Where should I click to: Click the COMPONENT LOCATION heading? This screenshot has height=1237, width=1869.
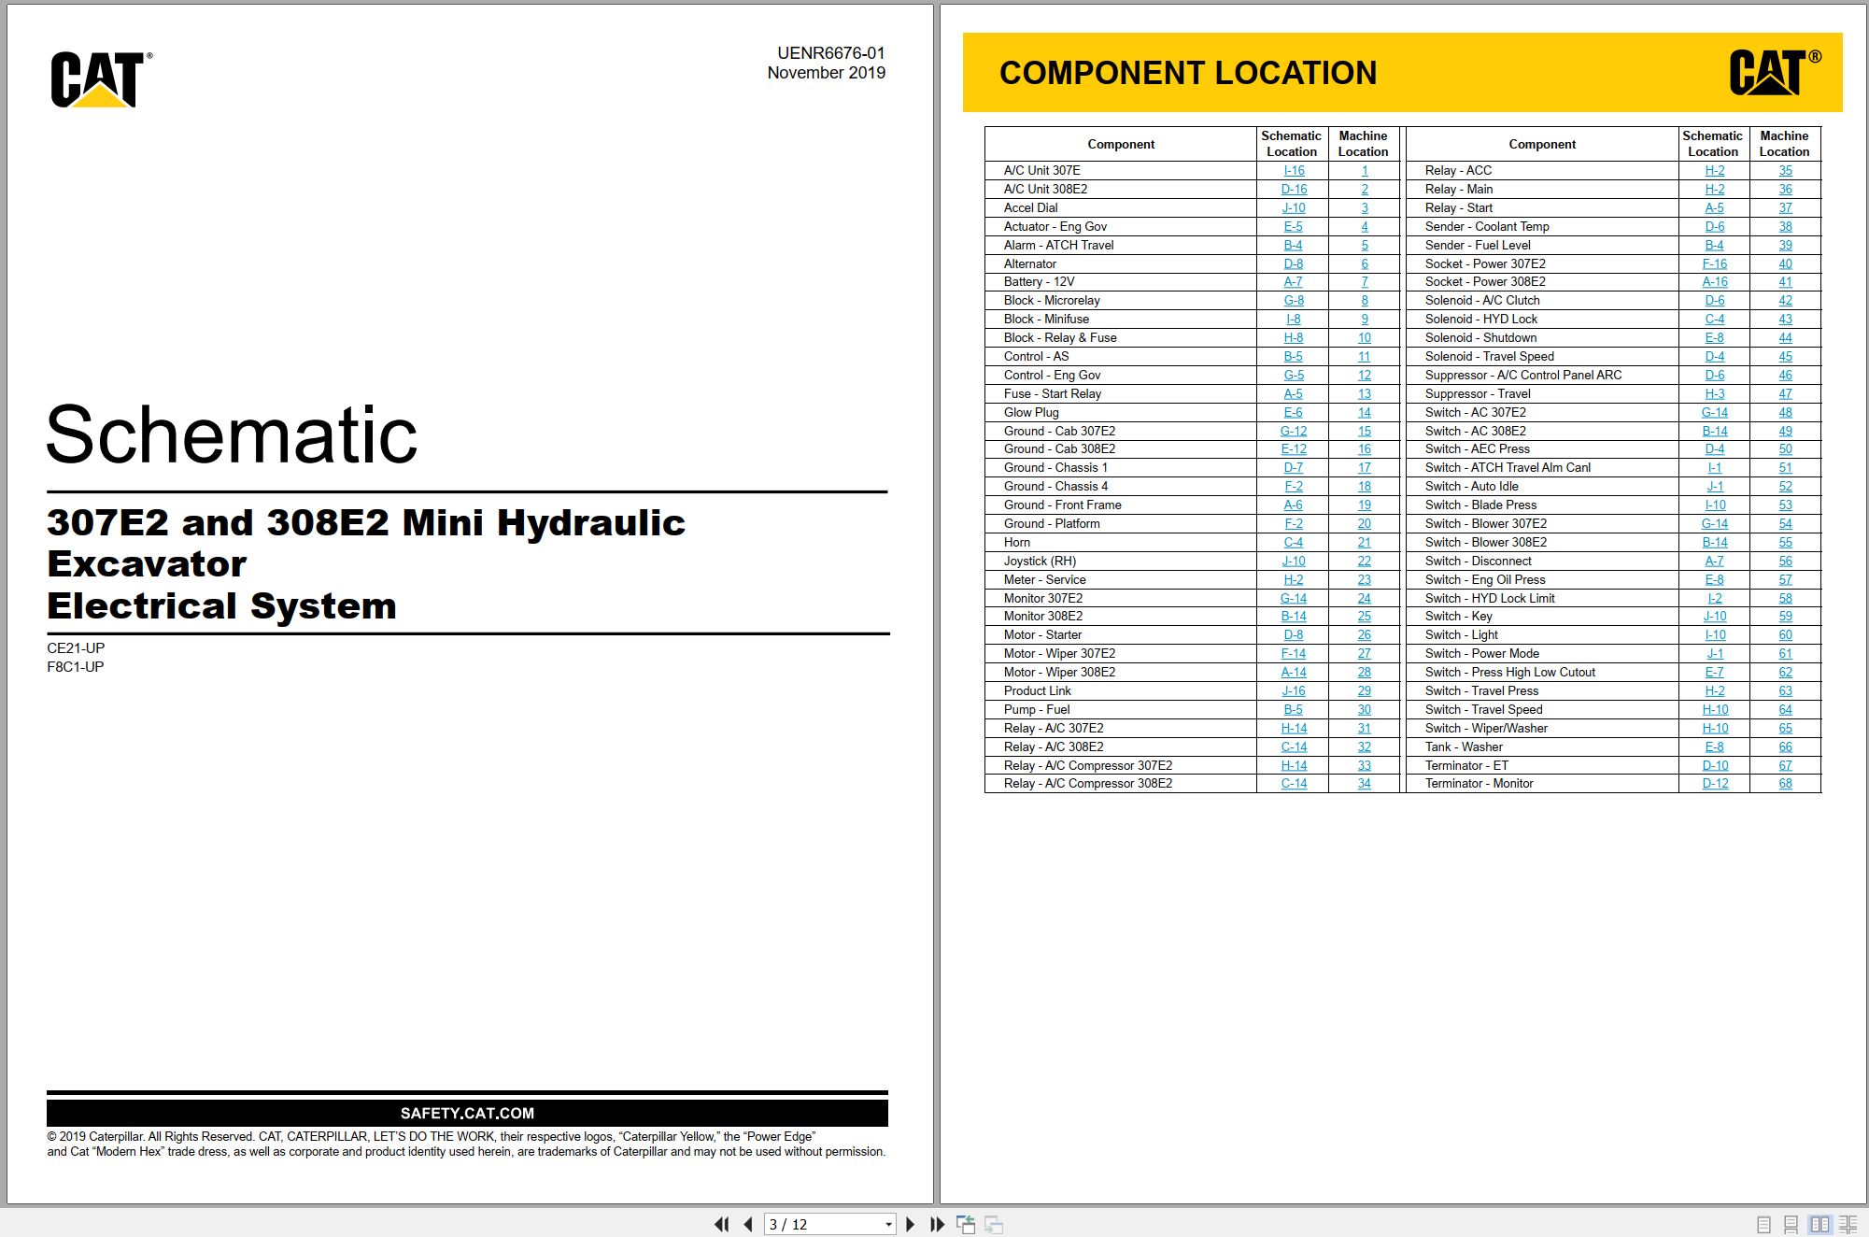pyautogui.click(x=1188, y=73)
